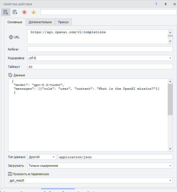Open the gpt_result variable dropdown
Viewport: 177px width, 192px height.
click(170, 180)
